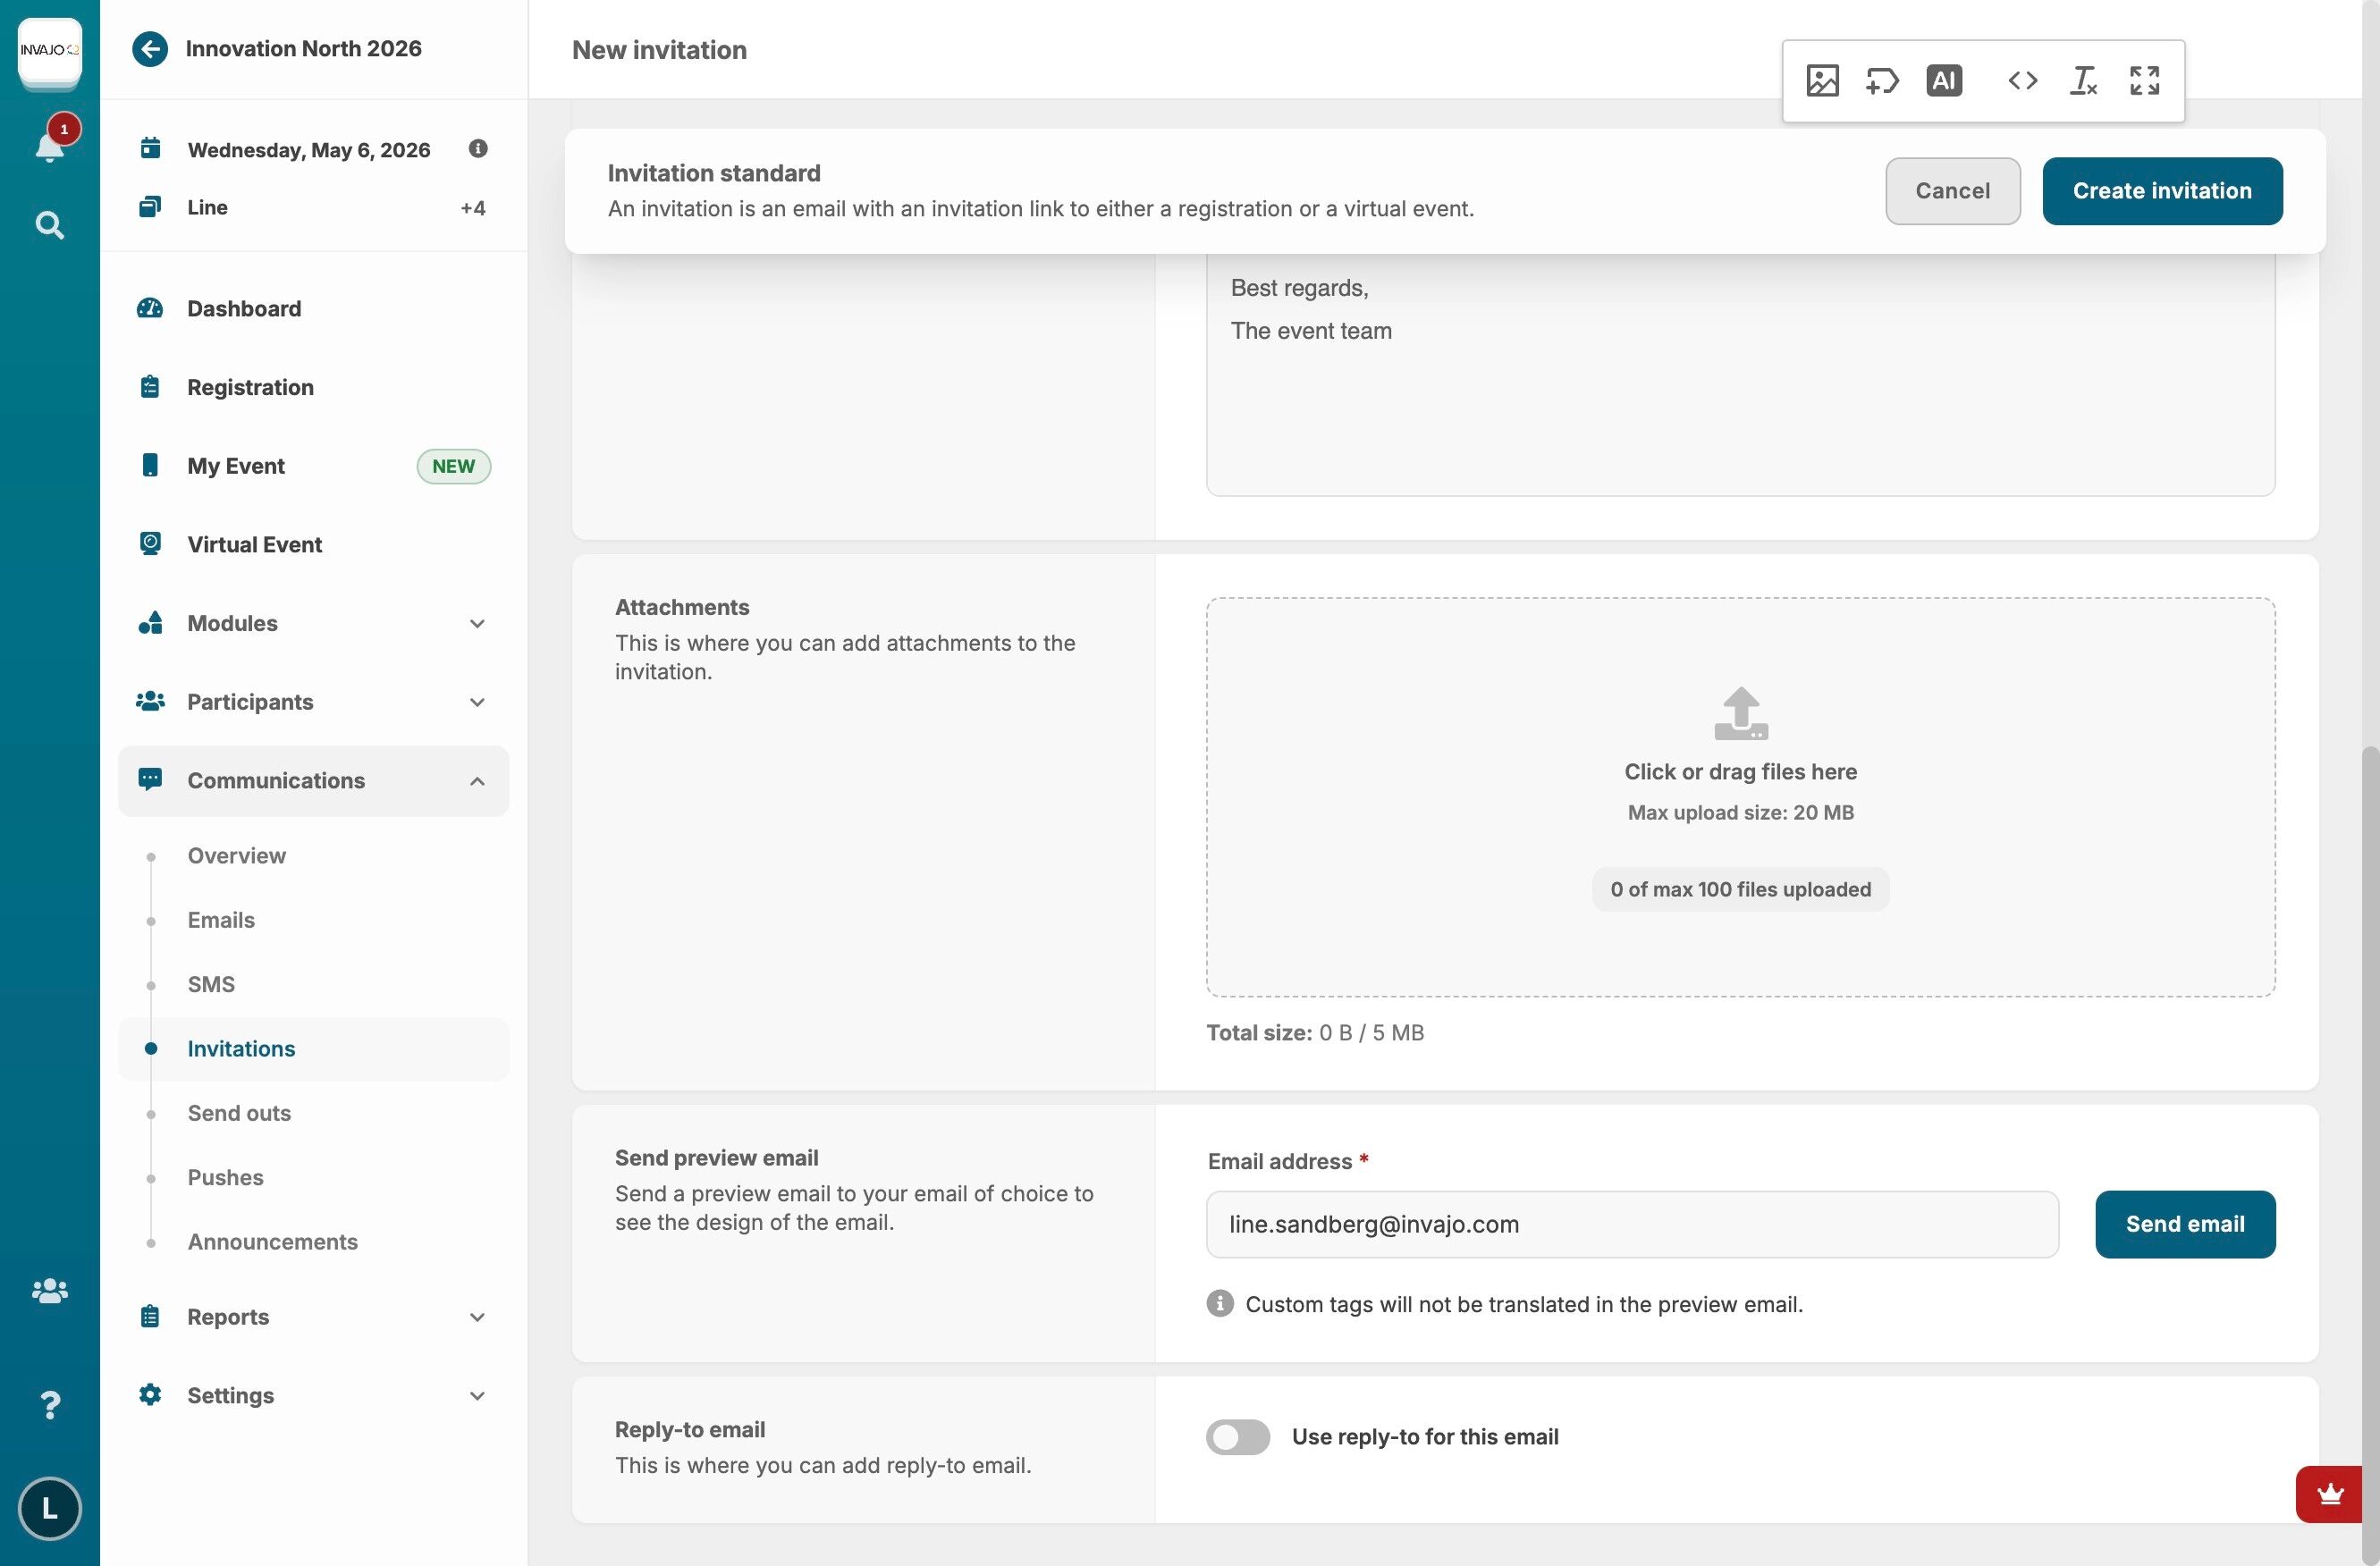Open the Send outs submenu item
The image size is (2380, 1566).
(x=239, y=1113)
